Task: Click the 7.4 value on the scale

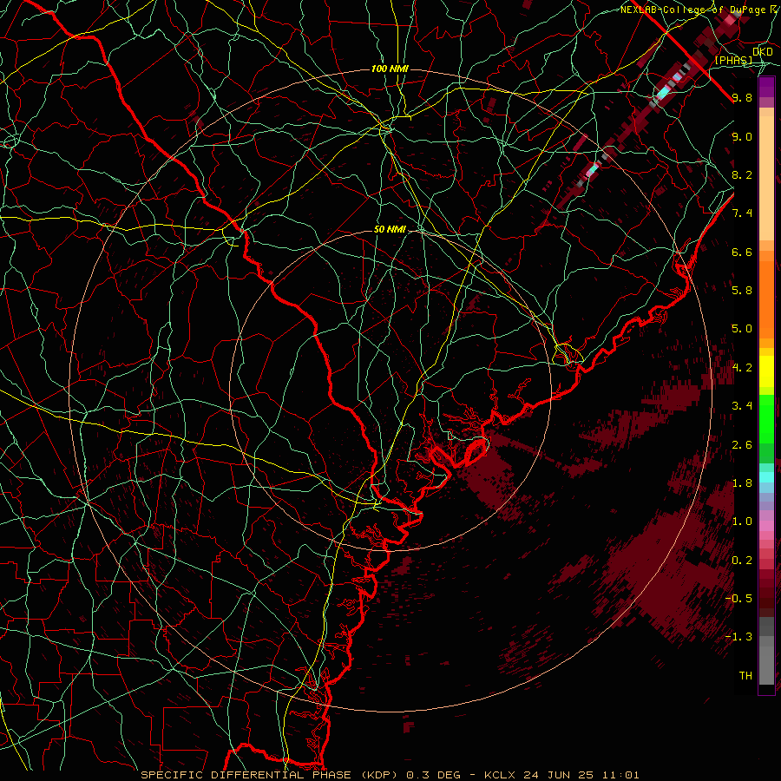Action: 742,213
